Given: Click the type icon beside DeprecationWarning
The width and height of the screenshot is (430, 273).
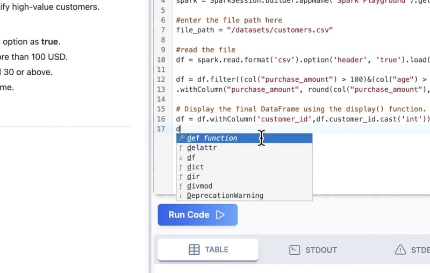Looking at the screenshot, I should (181, 196).
